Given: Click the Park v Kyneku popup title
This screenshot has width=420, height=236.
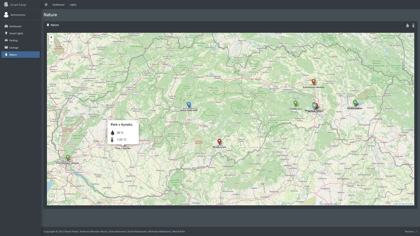Looking at the screenshot, I should [x=121, y=125].
